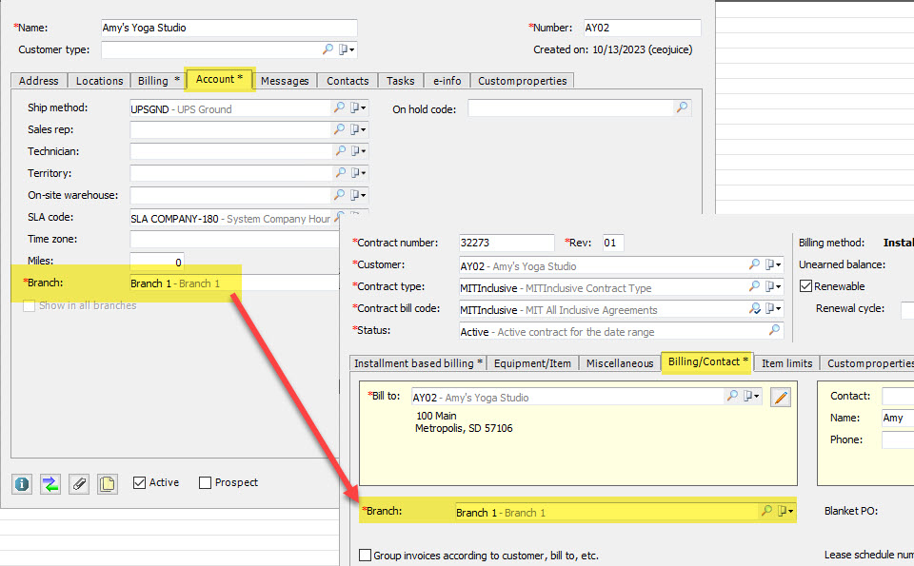Viewport: 914px width, 566px height.
Task: Click the Rev field showing 01
Action: tap(613, 243)
